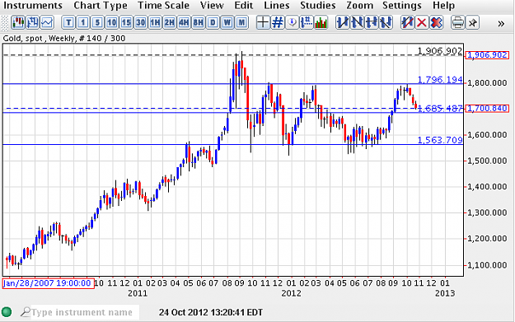Open the Help menu
The height and width of the screenshot is (322, 515).
point(443,6)
